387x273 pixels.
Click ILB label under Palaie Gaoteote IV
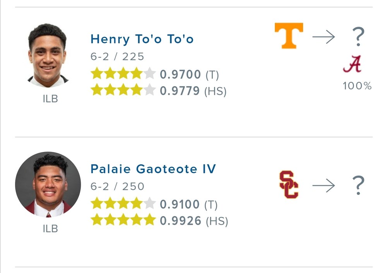[x=50, y=229]
